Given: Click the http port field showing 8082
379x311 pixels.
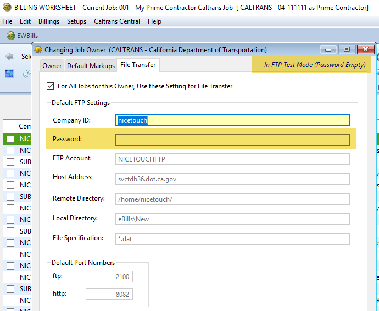Looking at the screenshot, I should pos(109,295).
